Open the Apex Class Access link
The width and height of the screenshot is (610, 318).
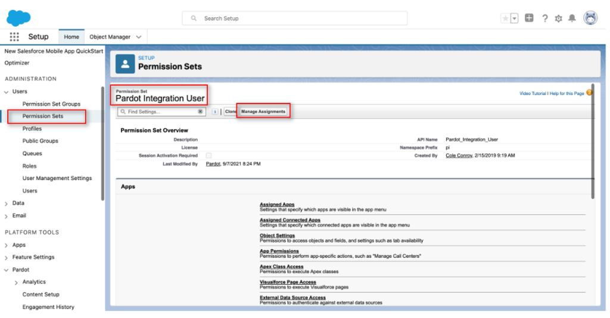click(x=281, y=266)
